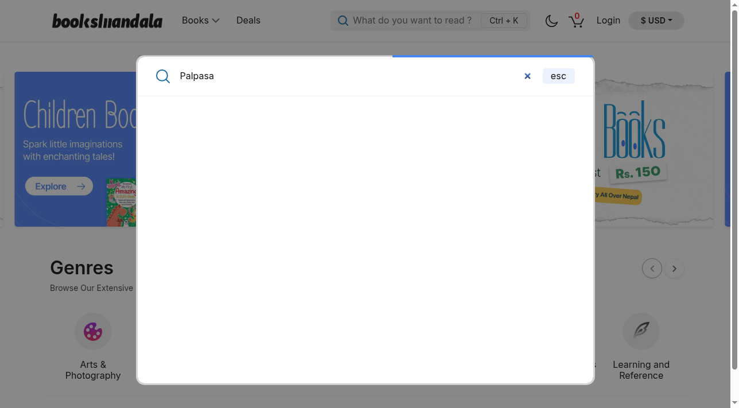Close search modal with esc button
Viewport: 739px width, 408px height.
[558, 76]
